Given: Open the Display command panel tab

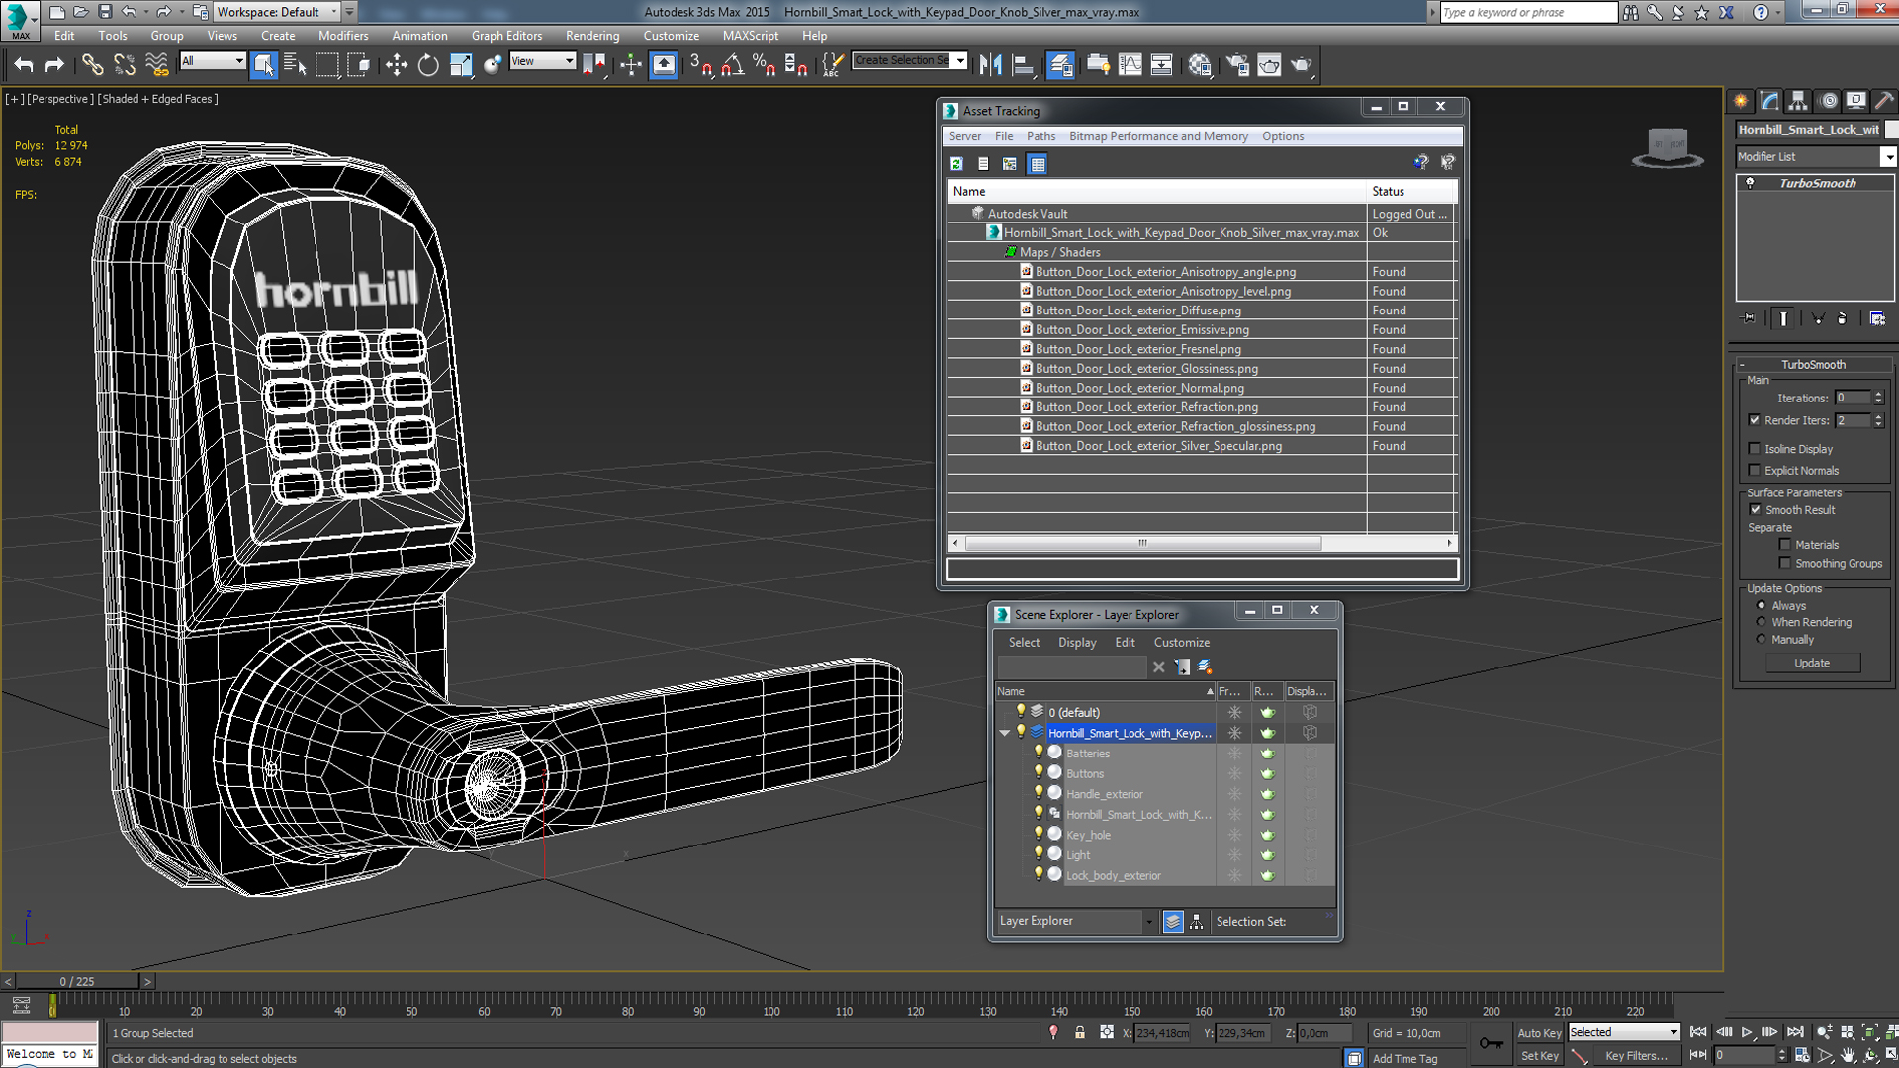Looking at the screenshot, I should pos(1856,101).
